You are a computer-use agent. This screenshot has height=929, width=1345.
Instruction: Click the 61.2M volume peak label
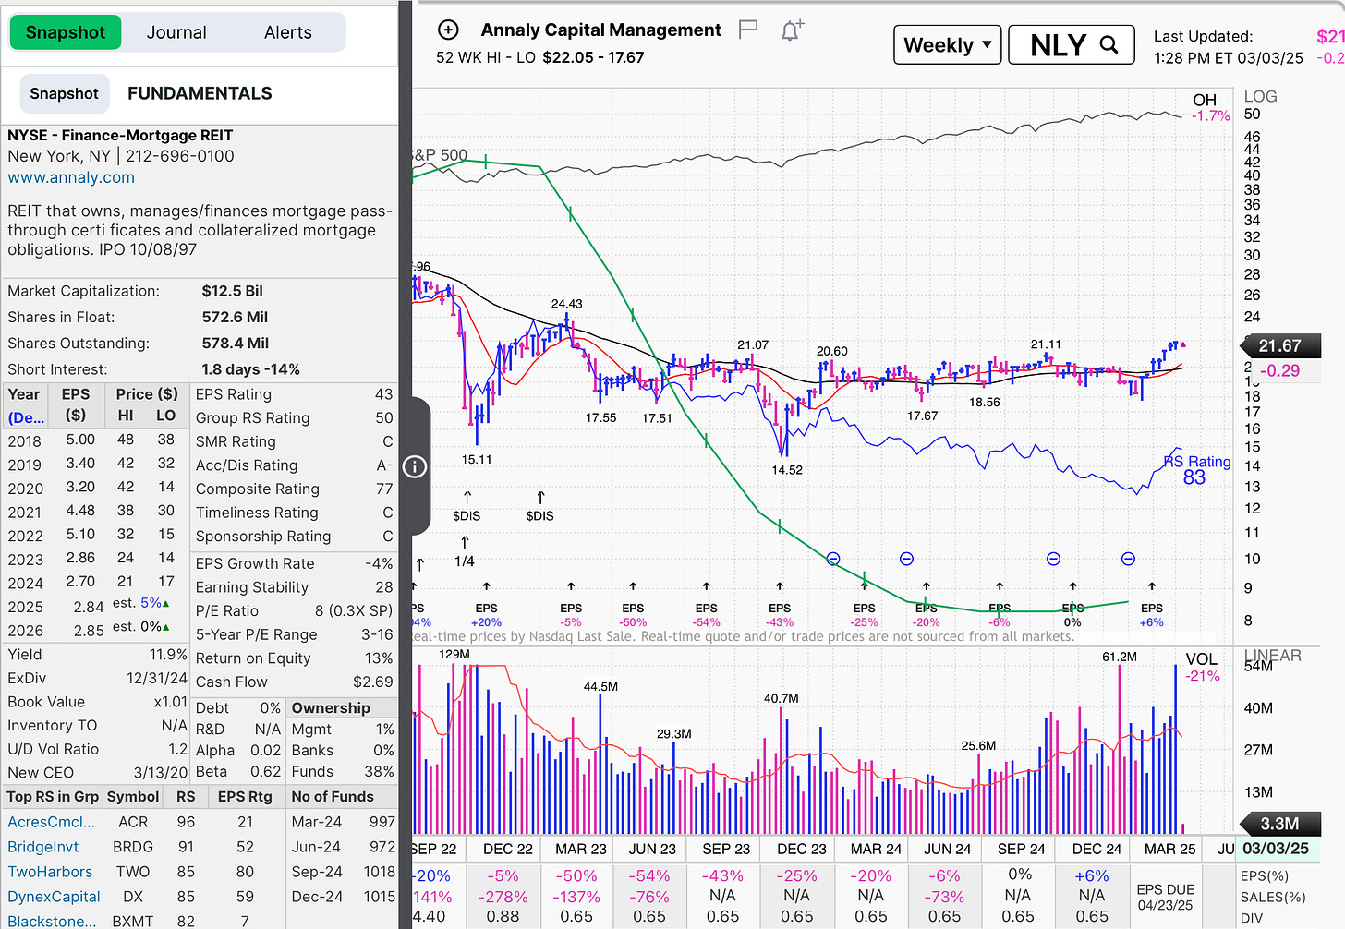(1120, 657)
